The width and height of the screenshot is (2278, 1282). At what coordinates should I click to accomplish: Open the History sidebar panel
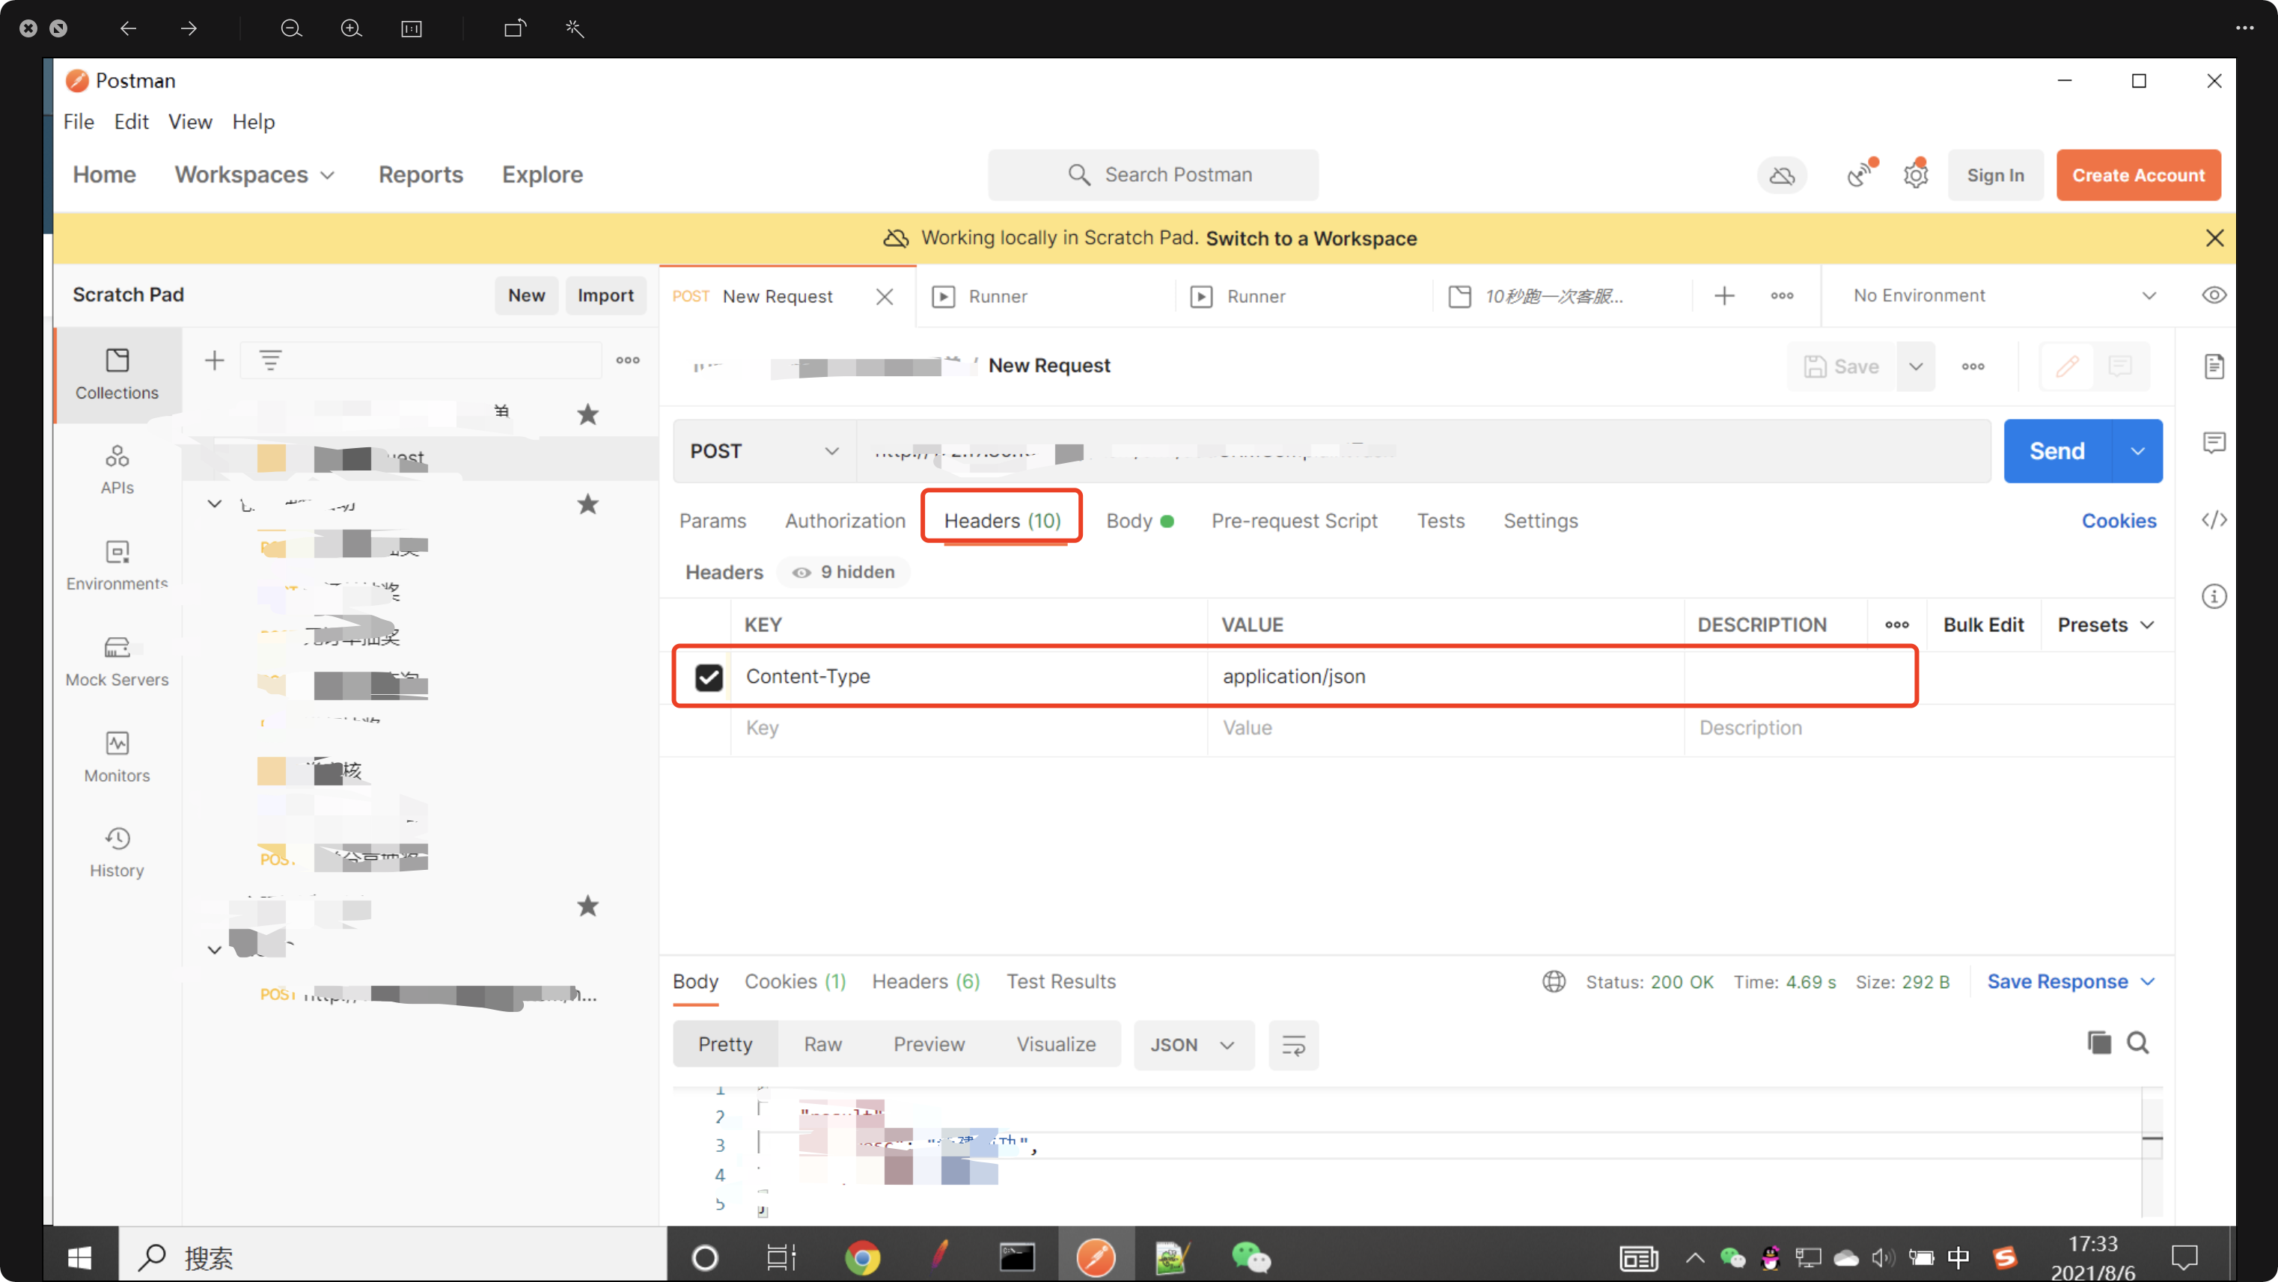tap(117, 853)
